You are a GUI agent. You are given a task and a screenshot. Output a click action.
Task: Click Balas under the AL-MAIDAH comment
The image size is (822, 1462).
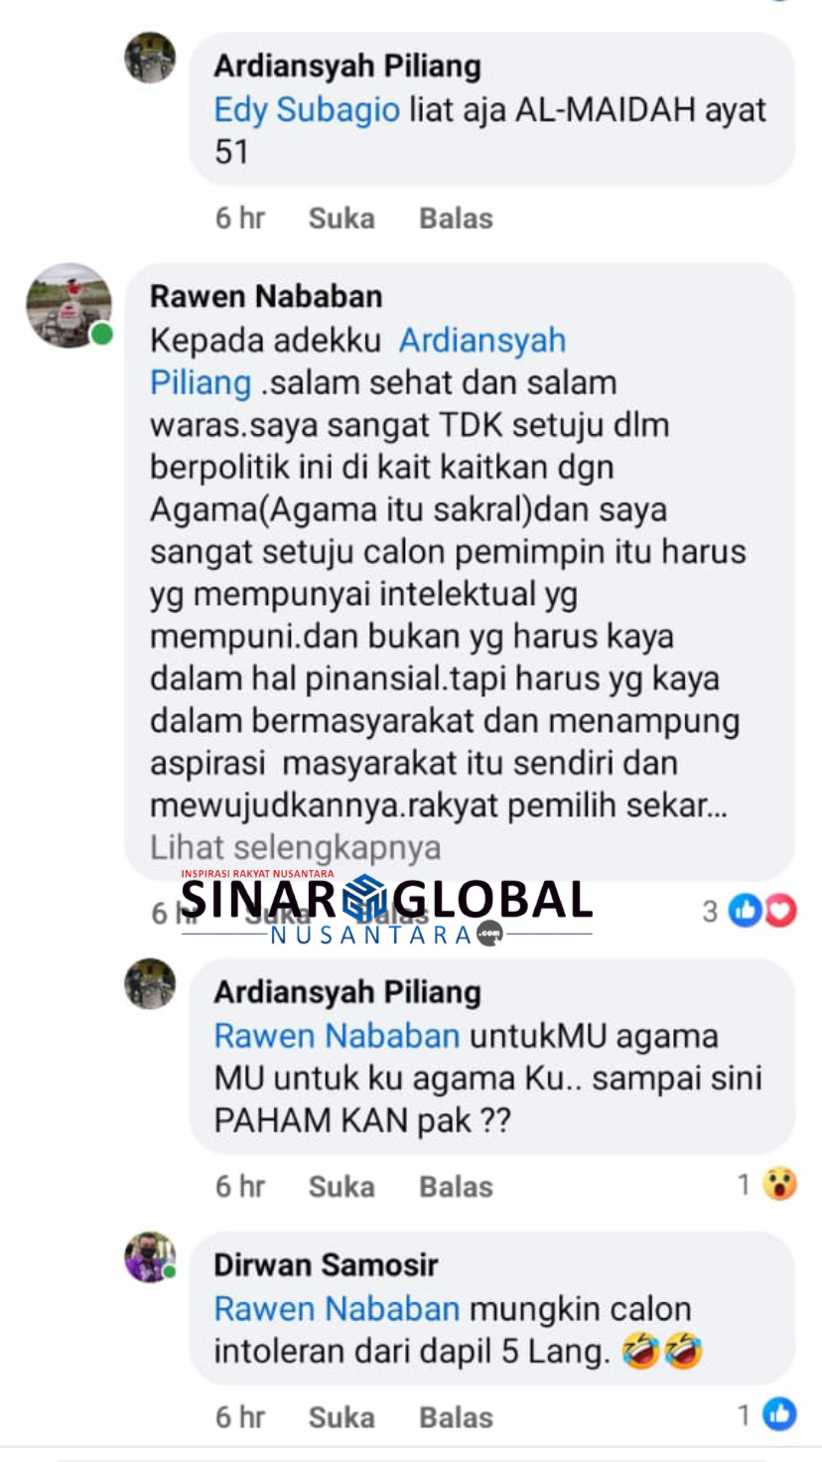click(456, 219)
